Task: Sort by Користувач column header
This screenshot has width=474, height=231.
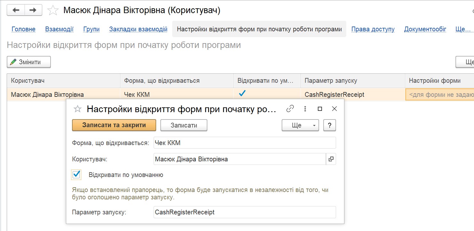Action: tap(64, 81)
